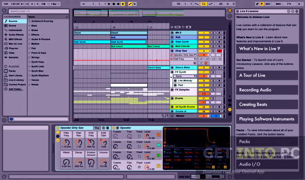
Task: Expand the Guitar & Plucked folder
Action: [29, 39]
